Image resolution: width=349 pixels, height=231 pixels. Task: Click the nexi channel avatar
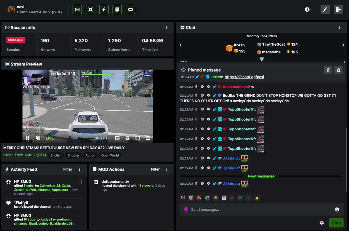(x=11, y=10)
